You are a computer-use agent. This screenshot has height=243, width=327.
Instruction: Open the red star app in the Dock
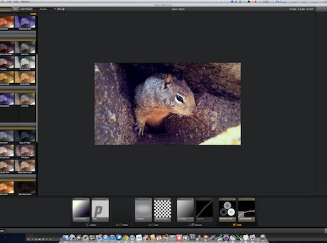tap(179, 237)
